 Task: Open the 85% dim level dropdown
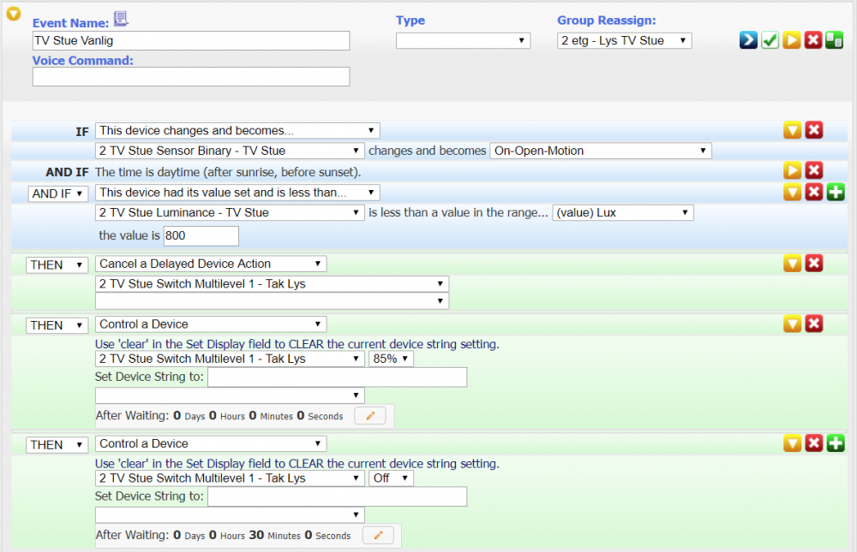pos(391,359)
